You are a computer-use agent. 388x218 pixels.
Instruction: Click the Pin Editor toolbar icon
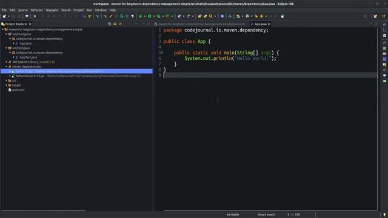tap(283, 16)
